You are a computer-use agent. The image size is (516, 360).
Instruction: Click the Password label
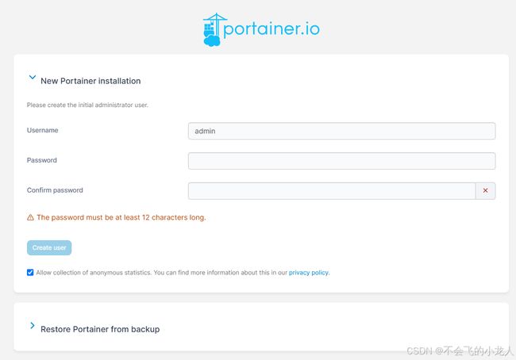[x=42, y=160]
